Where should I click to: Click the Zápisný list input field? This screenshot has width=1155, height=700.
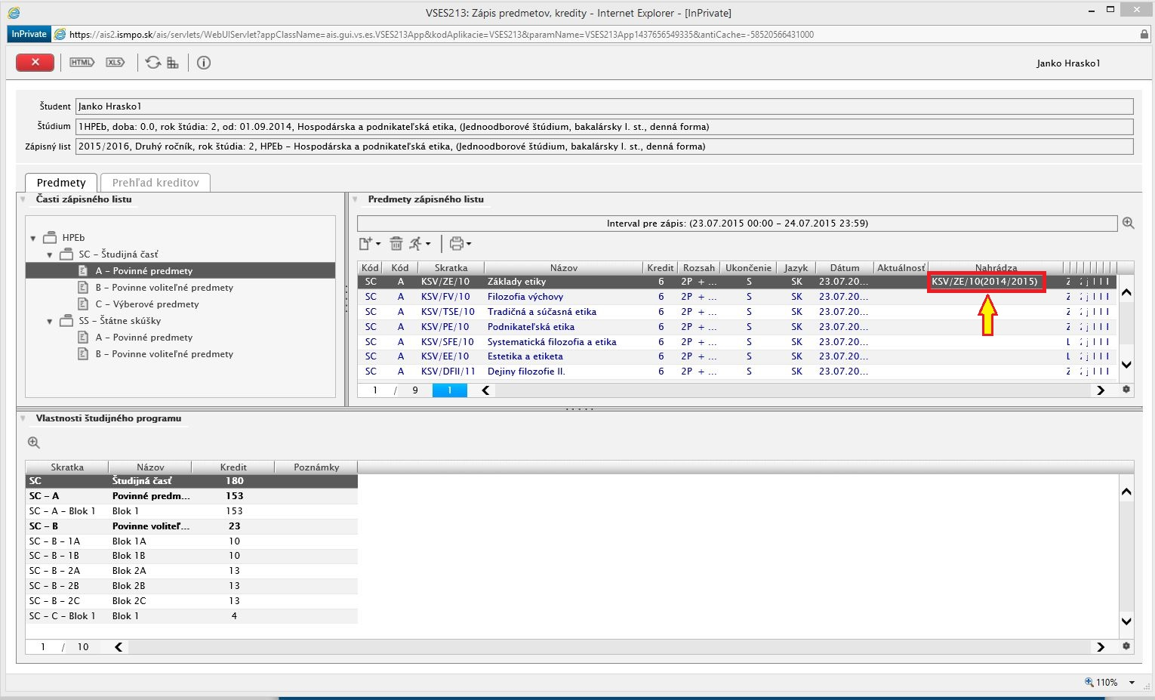coord(604,146)
